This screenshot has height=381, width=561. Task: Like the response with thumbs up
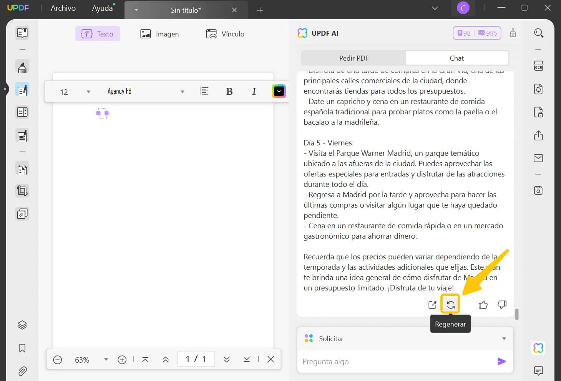[483, 305]
